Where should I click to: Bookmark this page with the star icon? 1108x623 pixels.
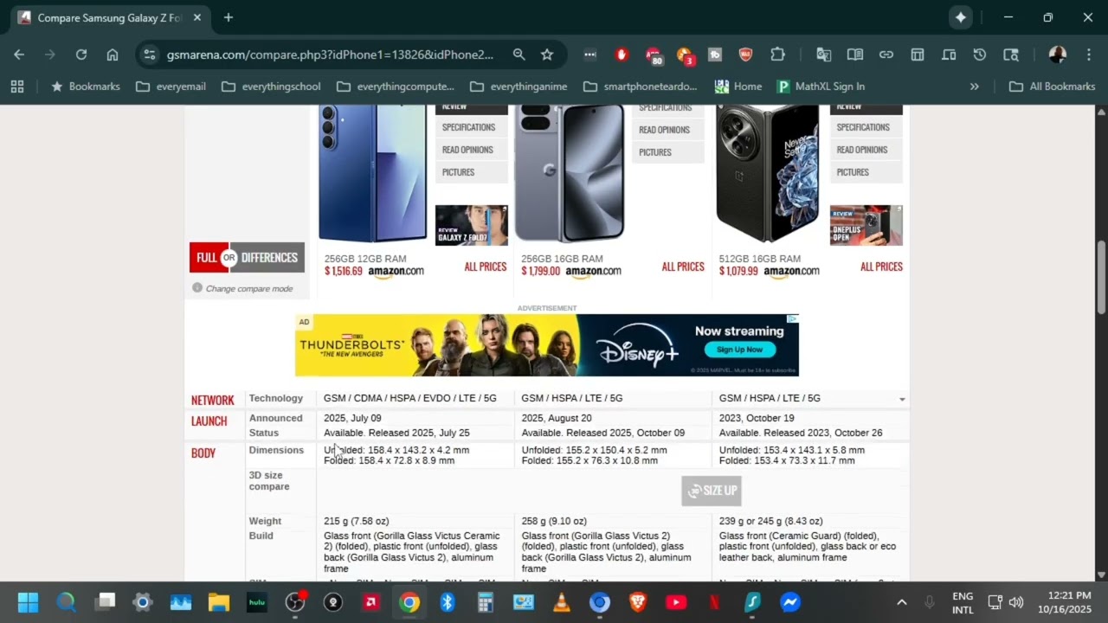(x=547, y=55)
